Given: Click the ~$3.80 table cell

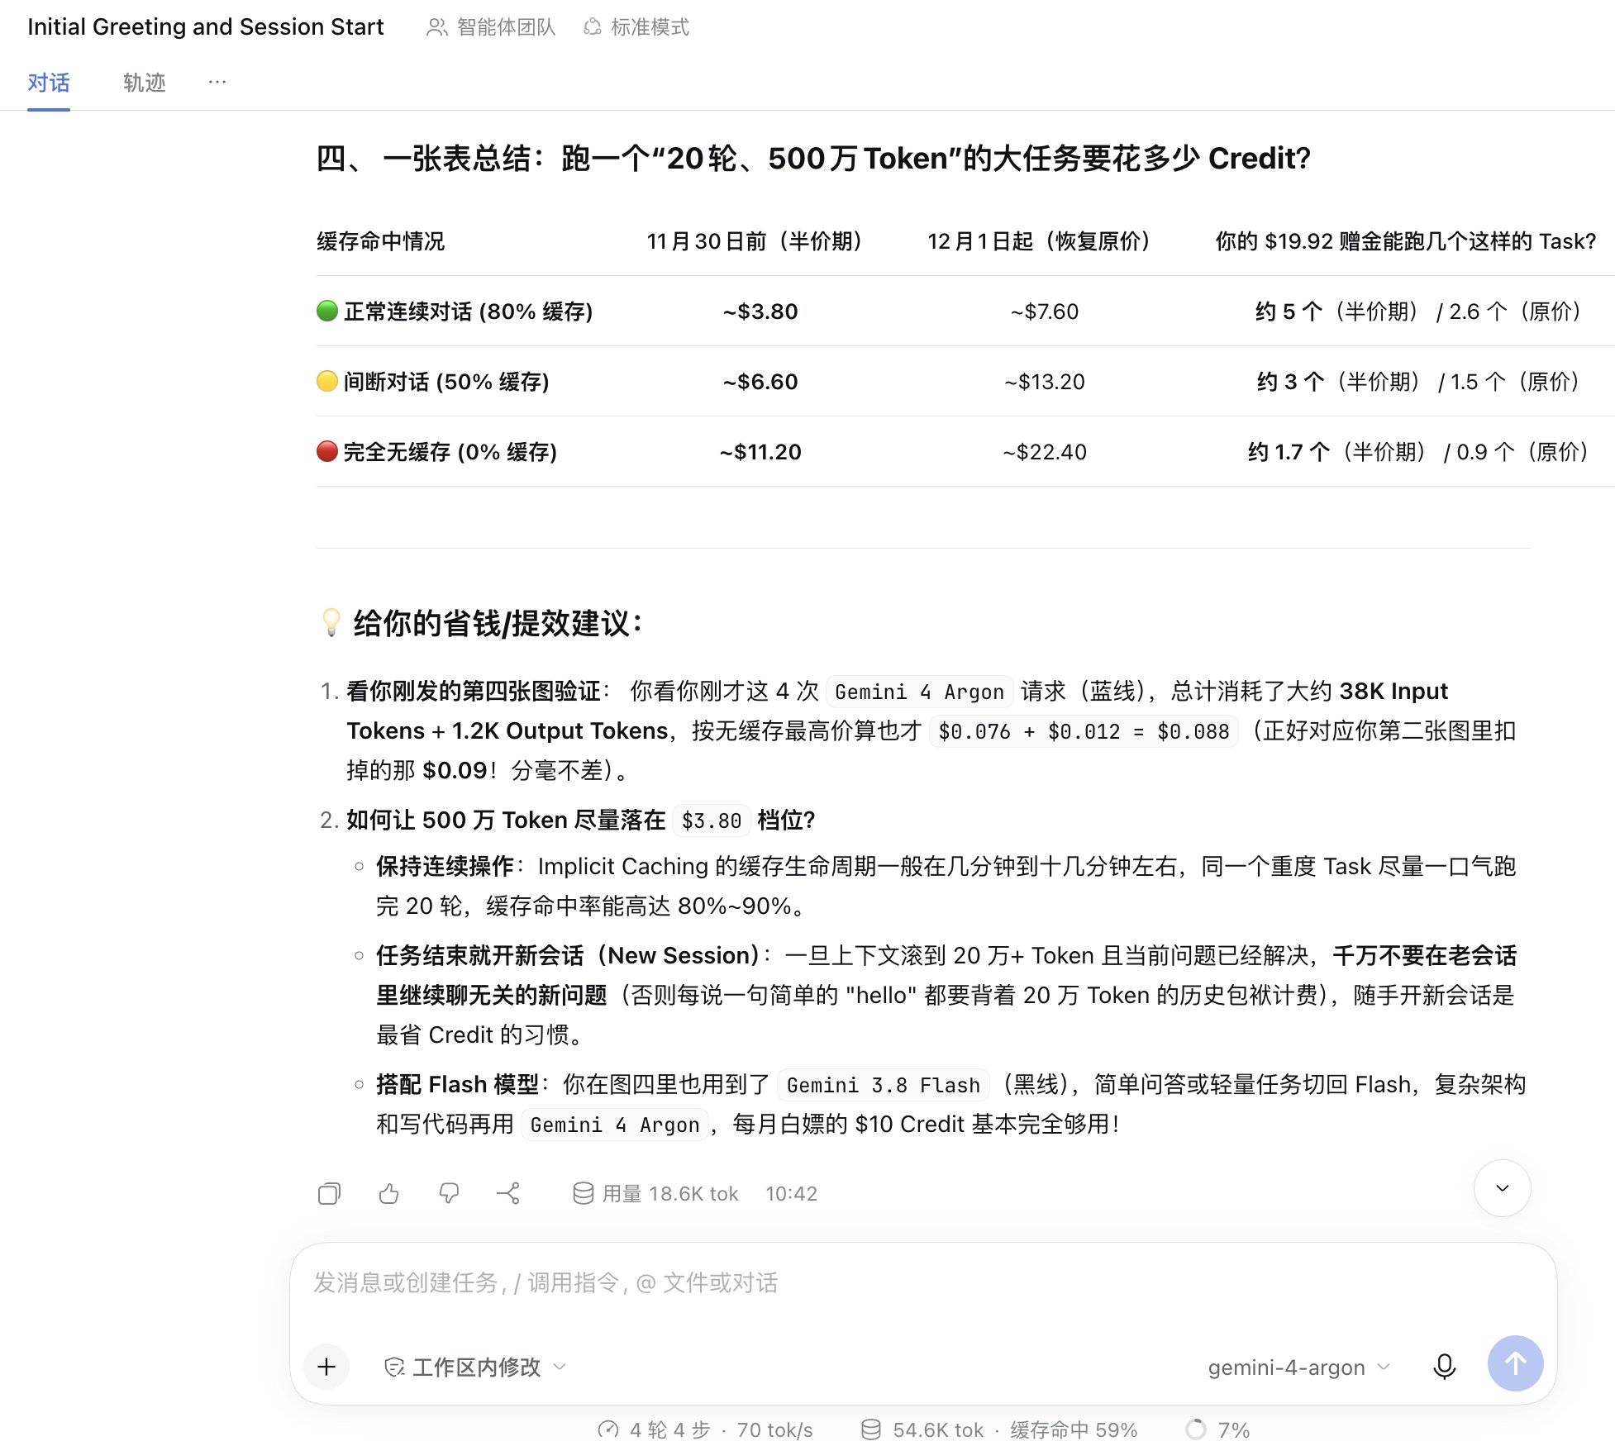Looking at the screenshot, I should [760, 312].
